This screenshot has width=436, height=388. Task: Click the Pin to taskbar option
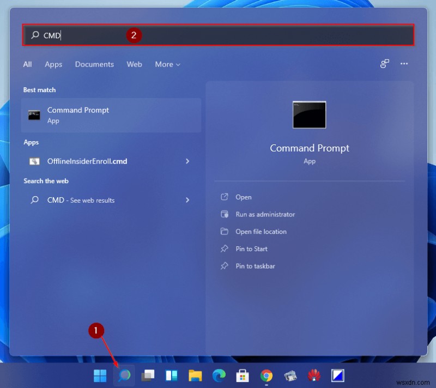[x=254, y=266]
